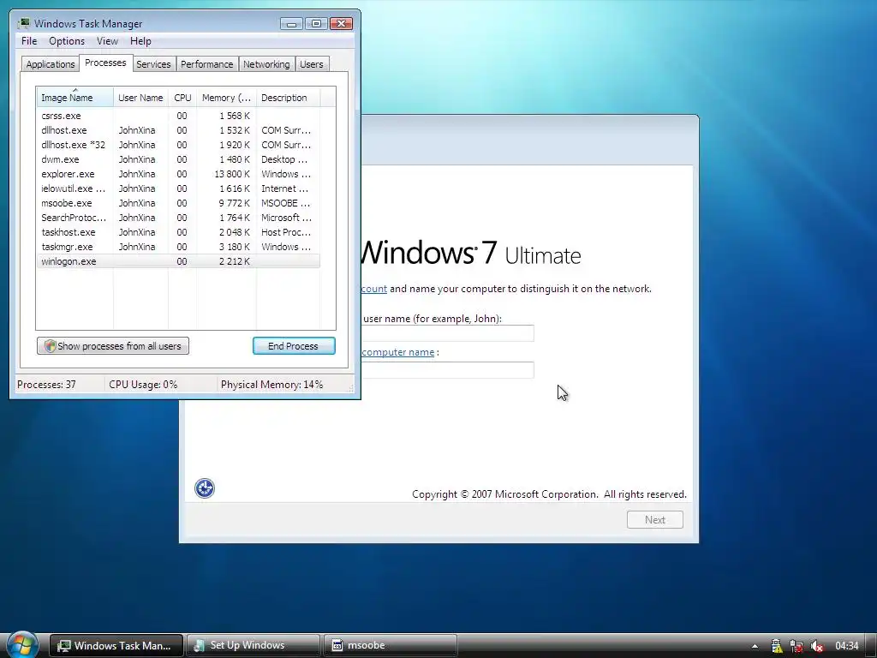Switch to the Performance tab
This screenshot has width=877, height=658.
[206, 64]
